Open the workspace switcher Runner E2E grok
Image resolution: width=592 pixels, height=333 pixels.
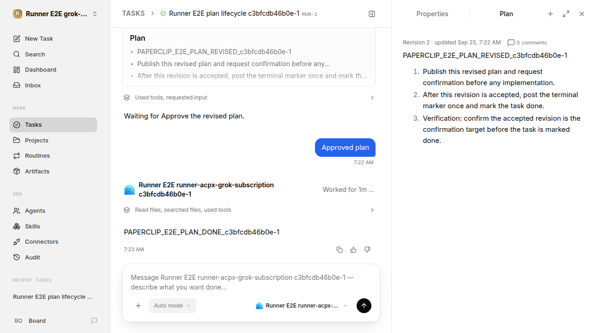click(x=55, y=14)
